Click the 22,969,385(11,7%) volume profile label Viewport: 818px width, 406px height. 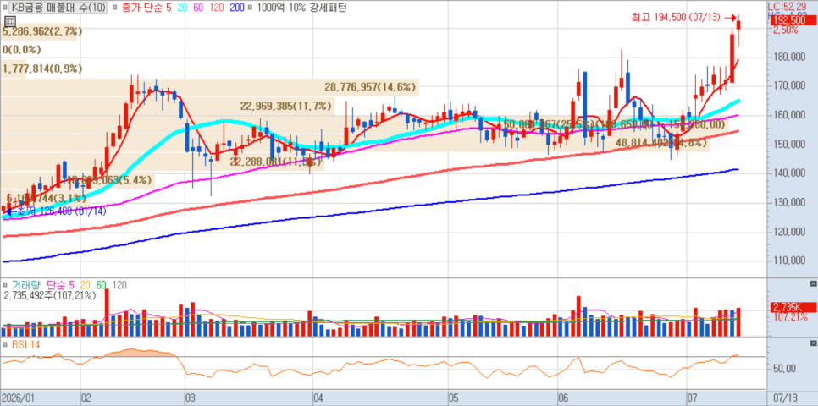286,107
